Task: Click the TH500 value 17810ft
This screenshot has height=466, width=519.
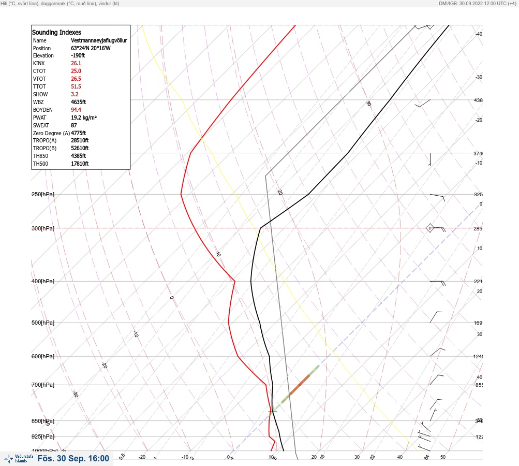Action: 80,164
